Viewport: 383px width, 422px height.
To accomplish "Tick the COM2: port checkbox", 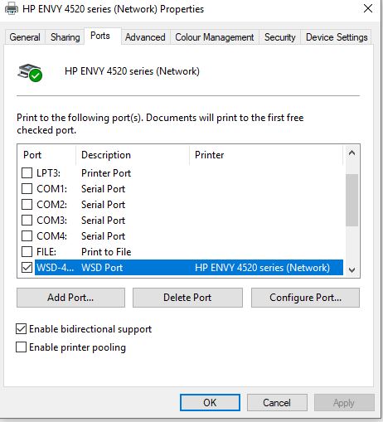I will (x=27, y=205).
